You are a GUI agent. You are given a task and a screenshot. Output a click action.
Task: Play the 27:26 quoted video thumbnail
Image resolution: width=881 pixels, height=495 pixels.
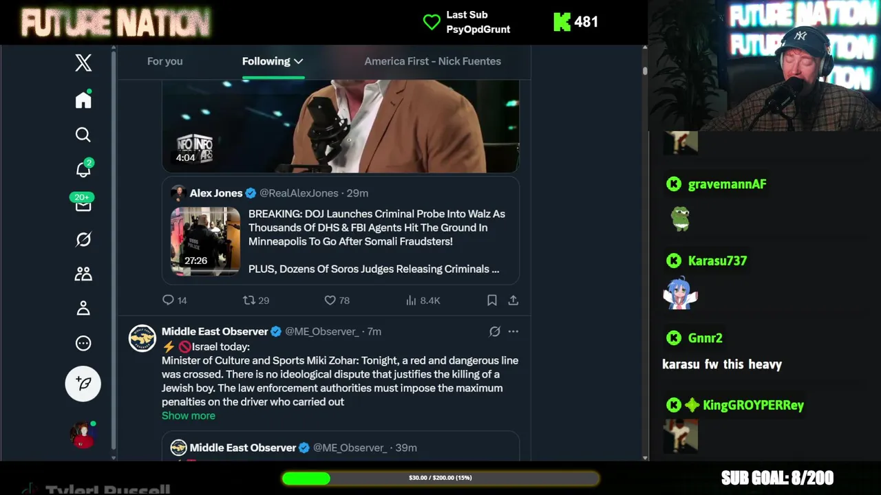tap(205, 241)
